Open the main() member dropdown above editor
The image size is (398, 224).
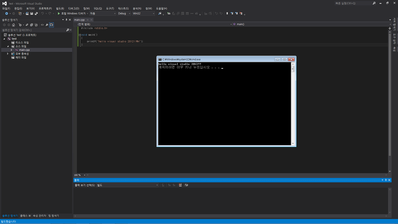[x=311, y=24]
